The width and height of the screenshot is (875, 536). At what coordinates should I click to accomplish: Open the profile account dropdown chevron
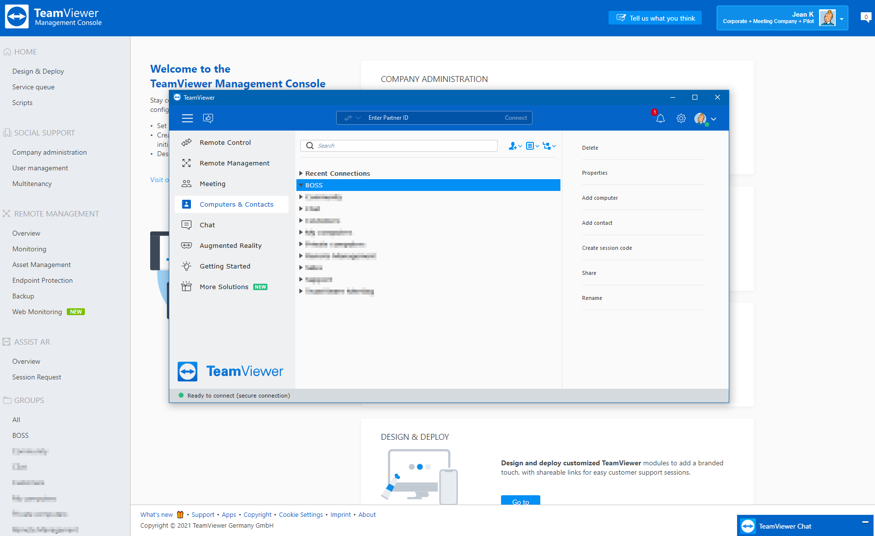(x=714, y=119)
